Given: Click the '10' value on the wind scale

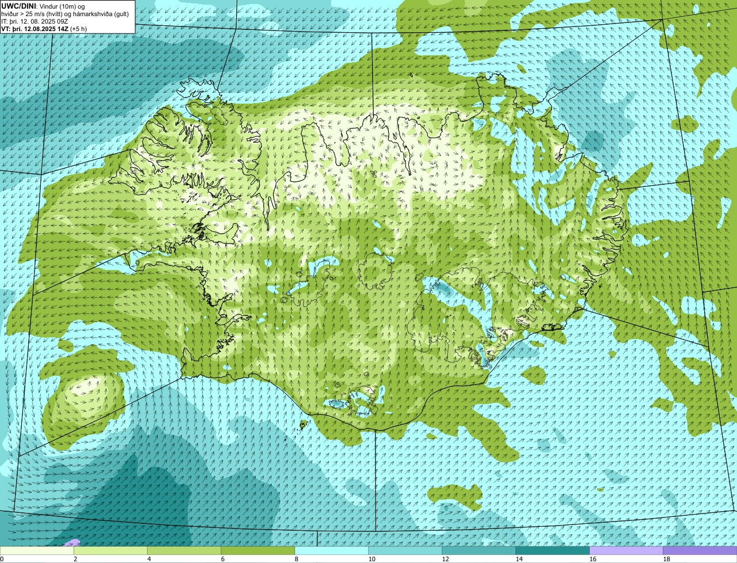Looking at the screenshot, I should (372, 559).
